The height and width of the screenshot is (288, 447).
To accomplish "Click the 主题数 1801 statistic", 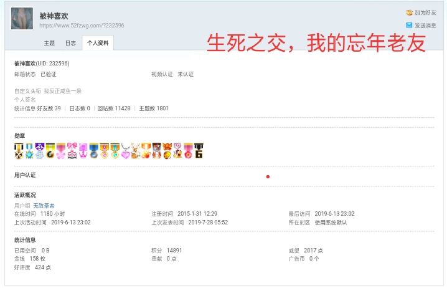I will point(154,108).
